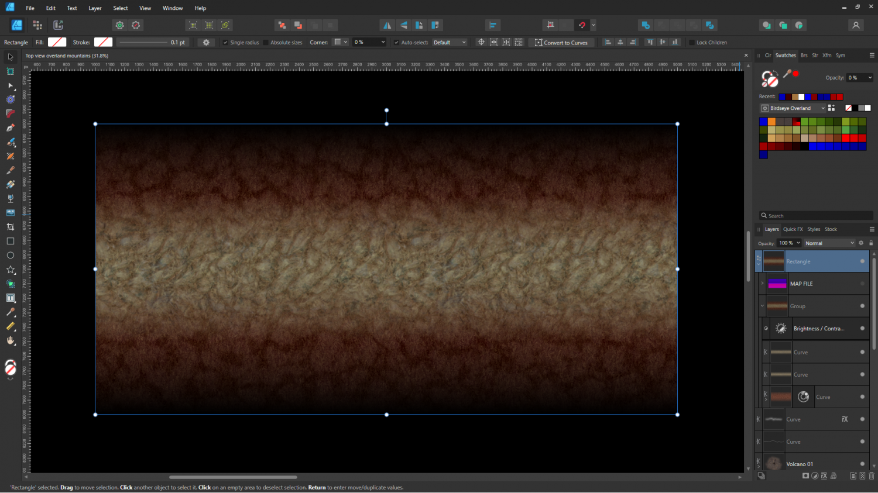Image resolution: width=878 pixels, height=493 pixels.
Task: Switch to Export Persona
Action: click(x=58, y=25)
